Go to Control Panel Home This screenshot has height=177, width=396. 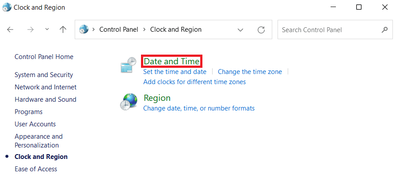(x=44, y=57)
